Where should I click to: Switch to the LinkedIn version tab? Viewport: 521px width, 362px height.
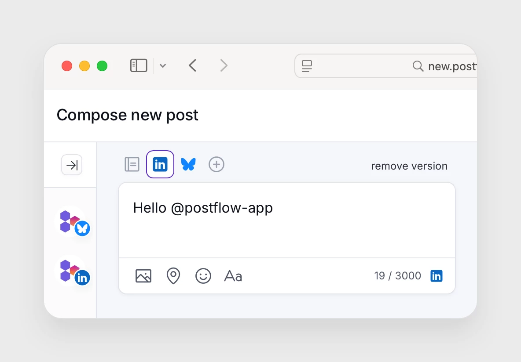[x=160, y=165]
